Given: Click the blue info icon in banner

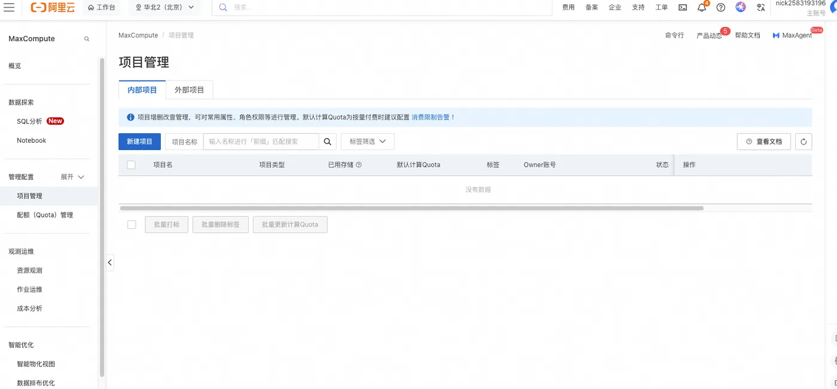Looking at the screenshot, I should pos(130,117).
